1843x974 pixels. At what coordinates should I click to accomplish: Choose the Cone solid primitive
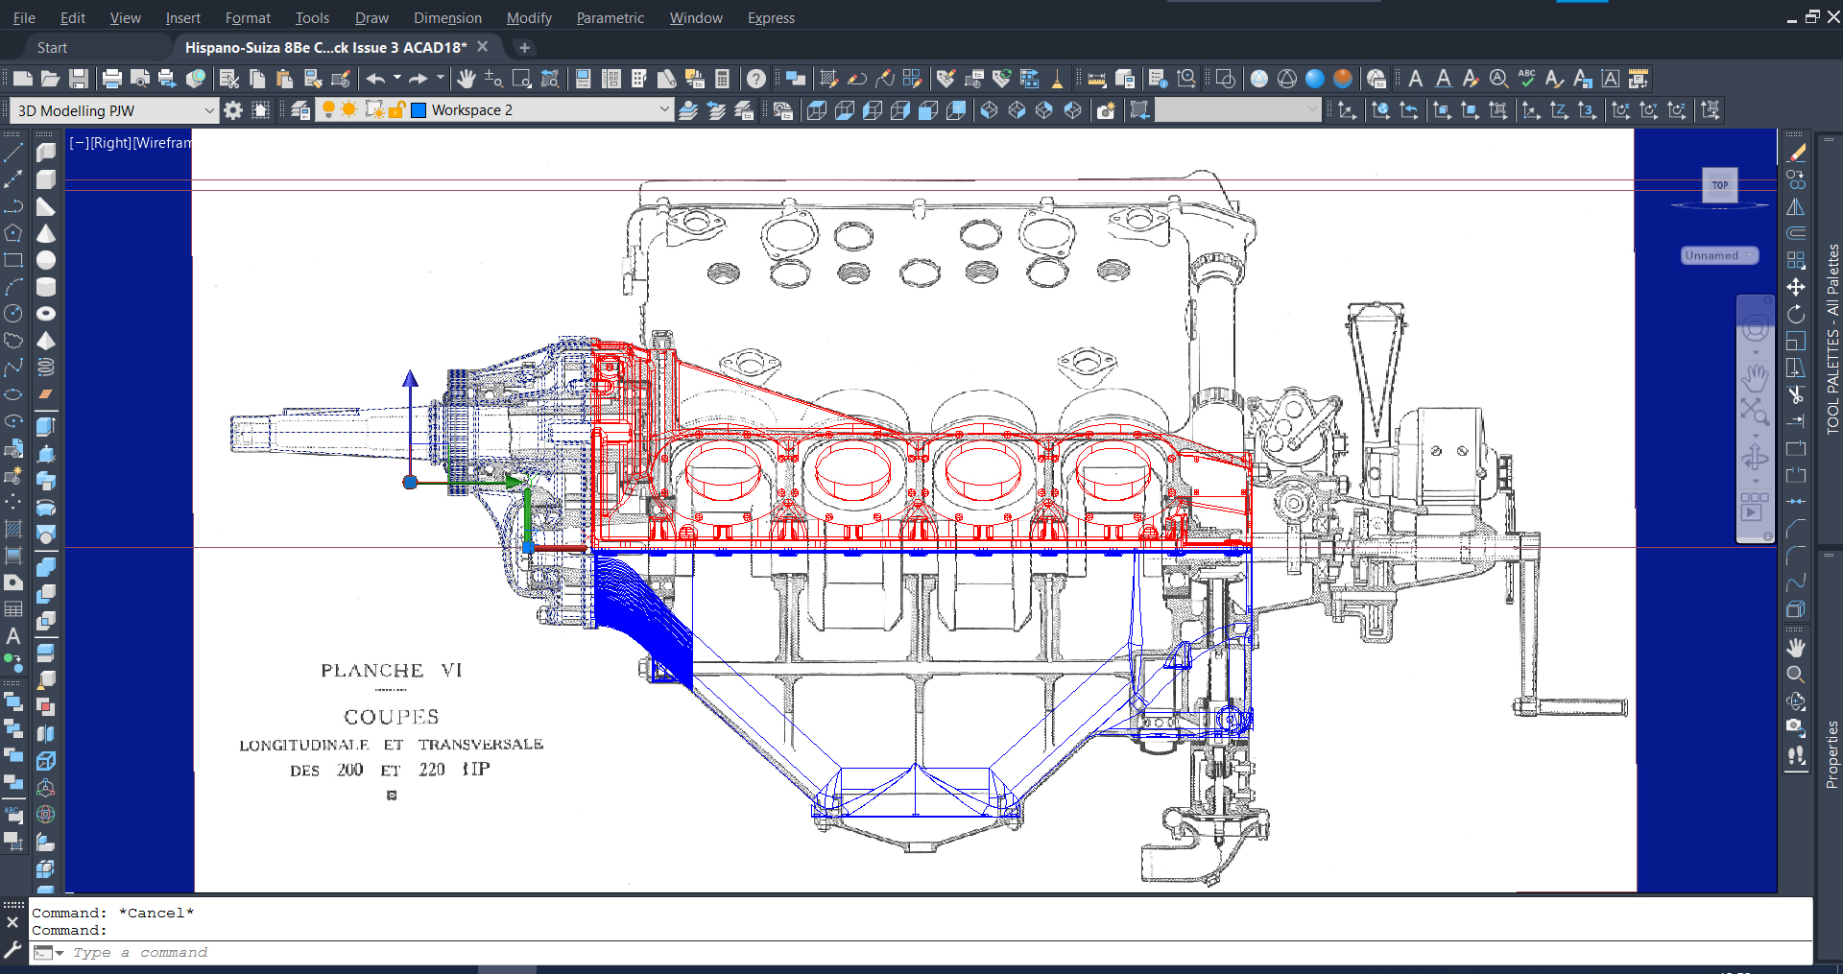(x=46, y=233)
